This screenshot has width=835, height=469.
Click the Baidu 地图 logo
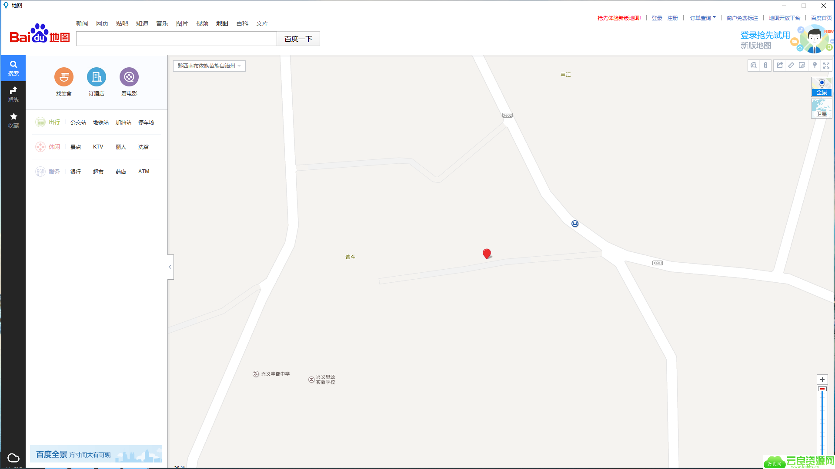[40, 34]
